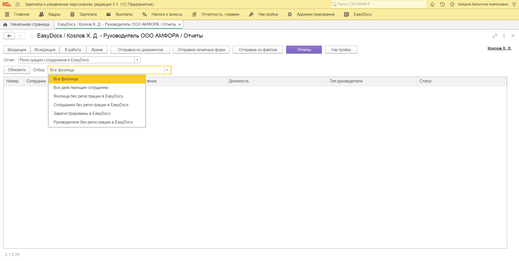
Task: Switch to the Входящие tab
Action: [17, 50]
